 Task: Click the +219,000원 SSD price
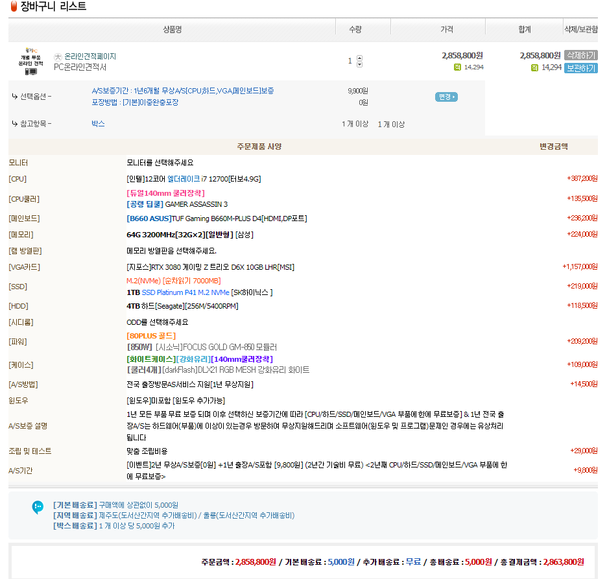[582, 286]
